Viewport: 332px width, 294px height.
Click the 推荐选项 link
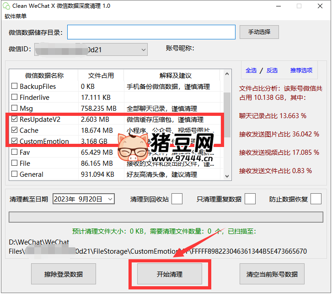point(301,70)
